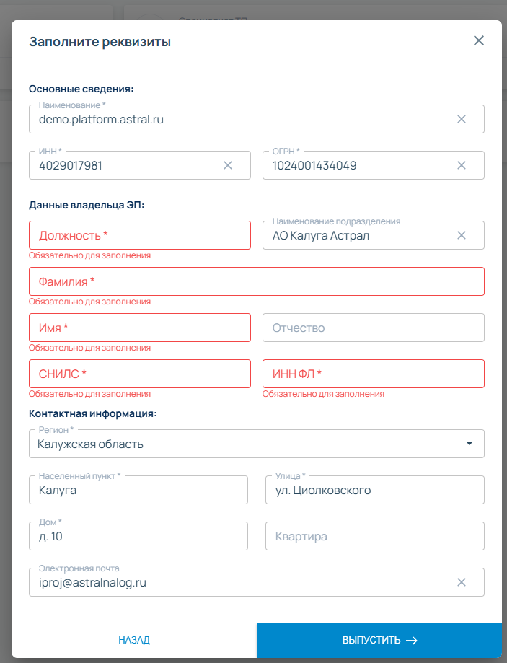Image resolution: width=507 pixels, height=663 pixels.
Task: Click into the Квартира field
Action: (375, 536)
